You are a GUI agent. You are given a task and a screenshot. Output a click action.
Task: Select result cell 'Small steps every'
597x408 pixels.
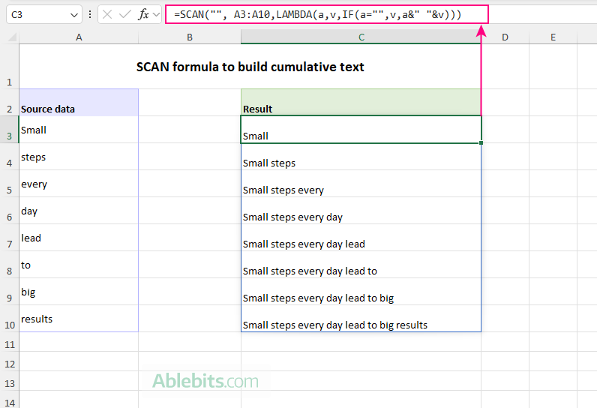tap(361, 184)
